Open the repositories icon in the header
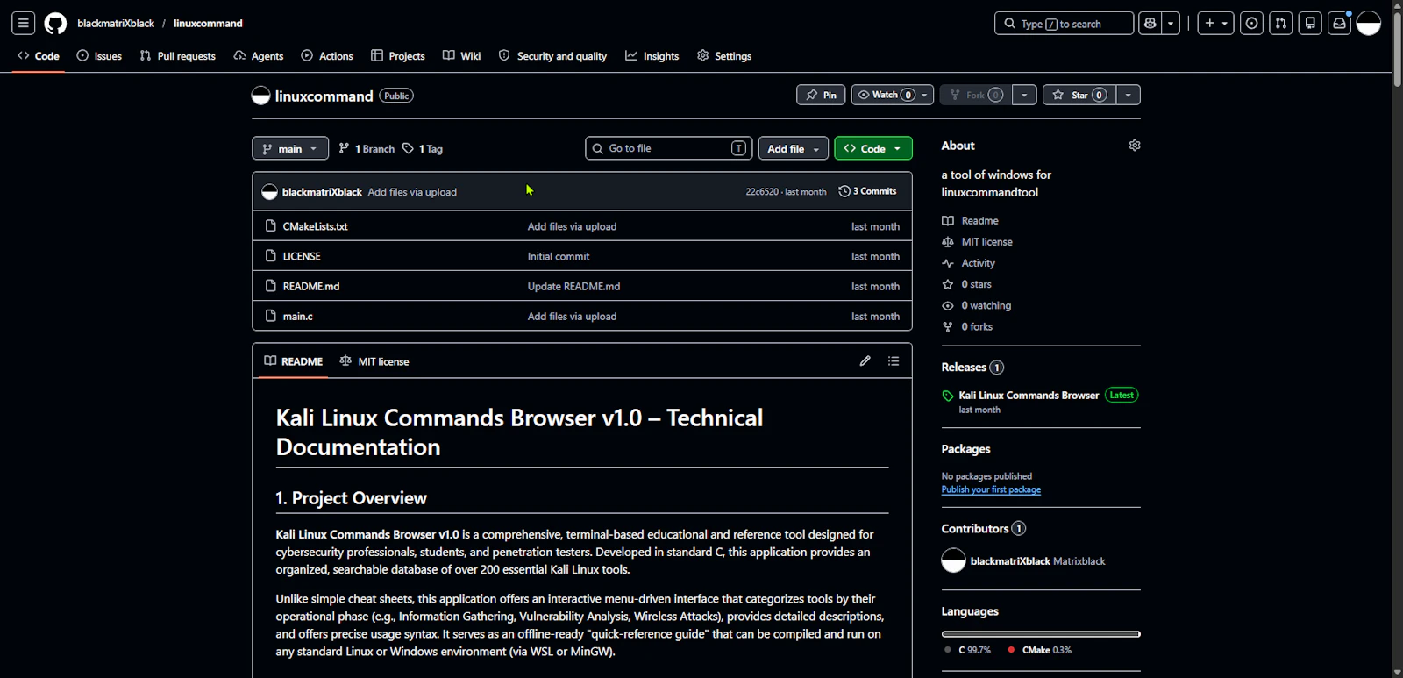1403x678 pixels. (x=1310, y=24)
